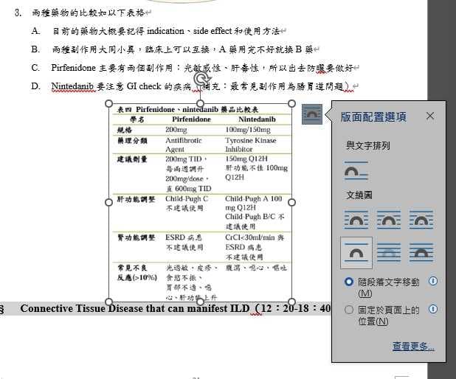Choose the Tight text wrapping icon

389,220
